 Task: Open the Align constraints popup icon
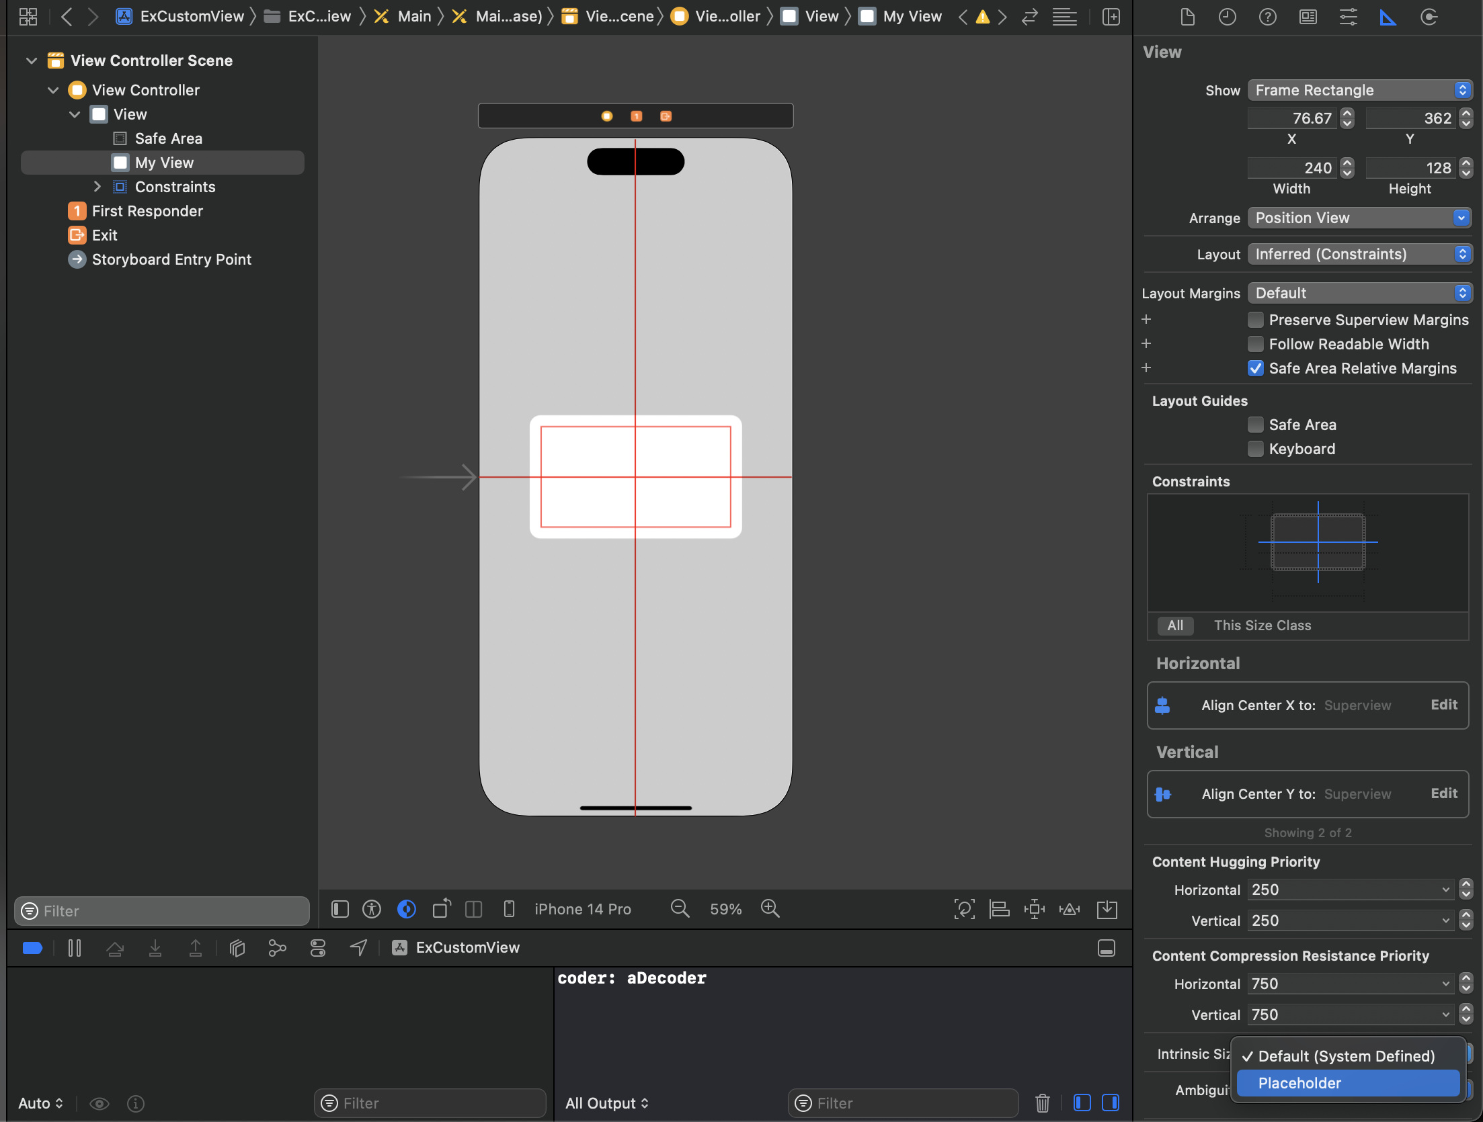999,909
